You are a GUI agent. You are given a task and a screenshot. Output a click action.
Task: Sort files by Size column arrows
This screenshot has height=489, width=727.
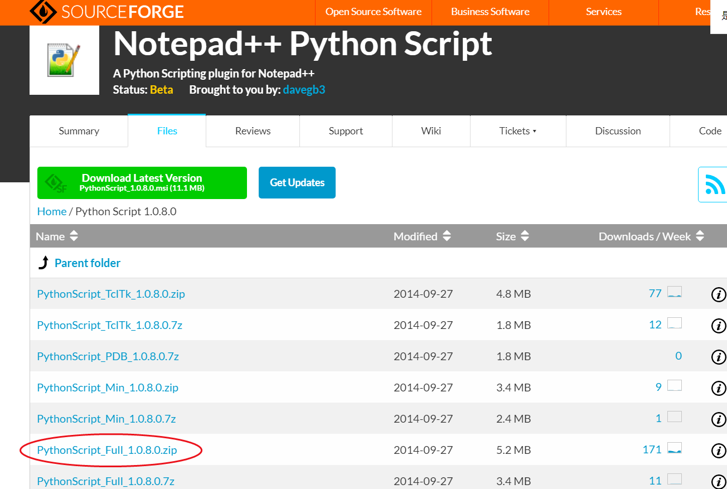tap(525, 236)
